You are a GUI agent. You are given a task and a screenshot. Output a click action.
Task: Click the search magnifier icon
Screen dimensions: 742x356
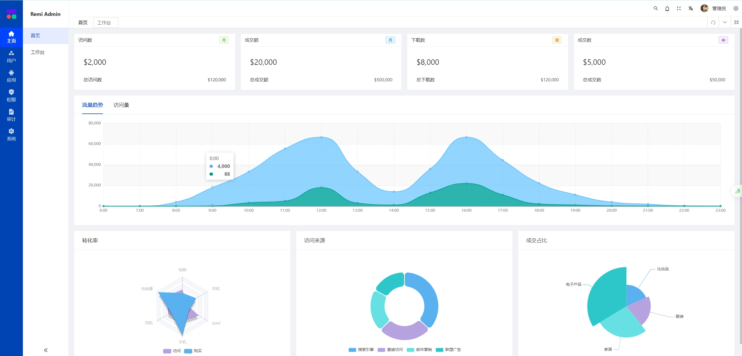(656, 8)
